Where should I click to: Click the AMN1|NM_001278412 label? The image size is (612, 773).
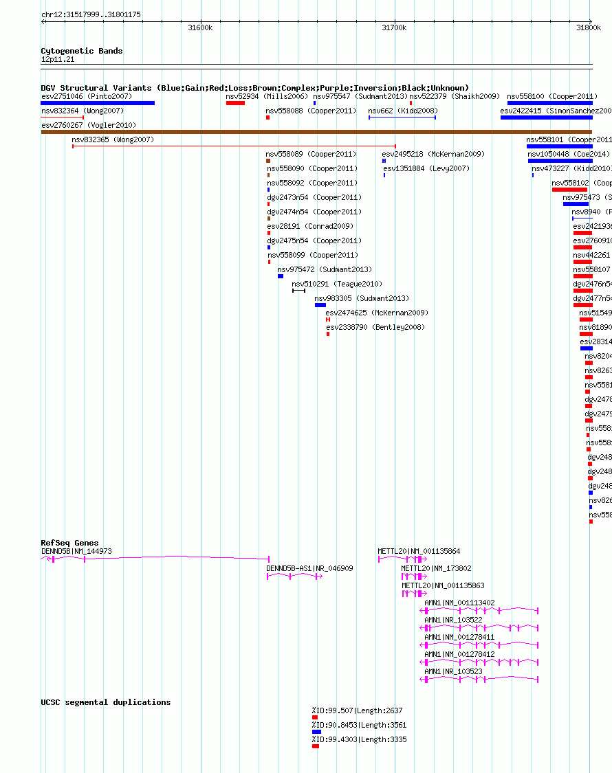[459, 655]
